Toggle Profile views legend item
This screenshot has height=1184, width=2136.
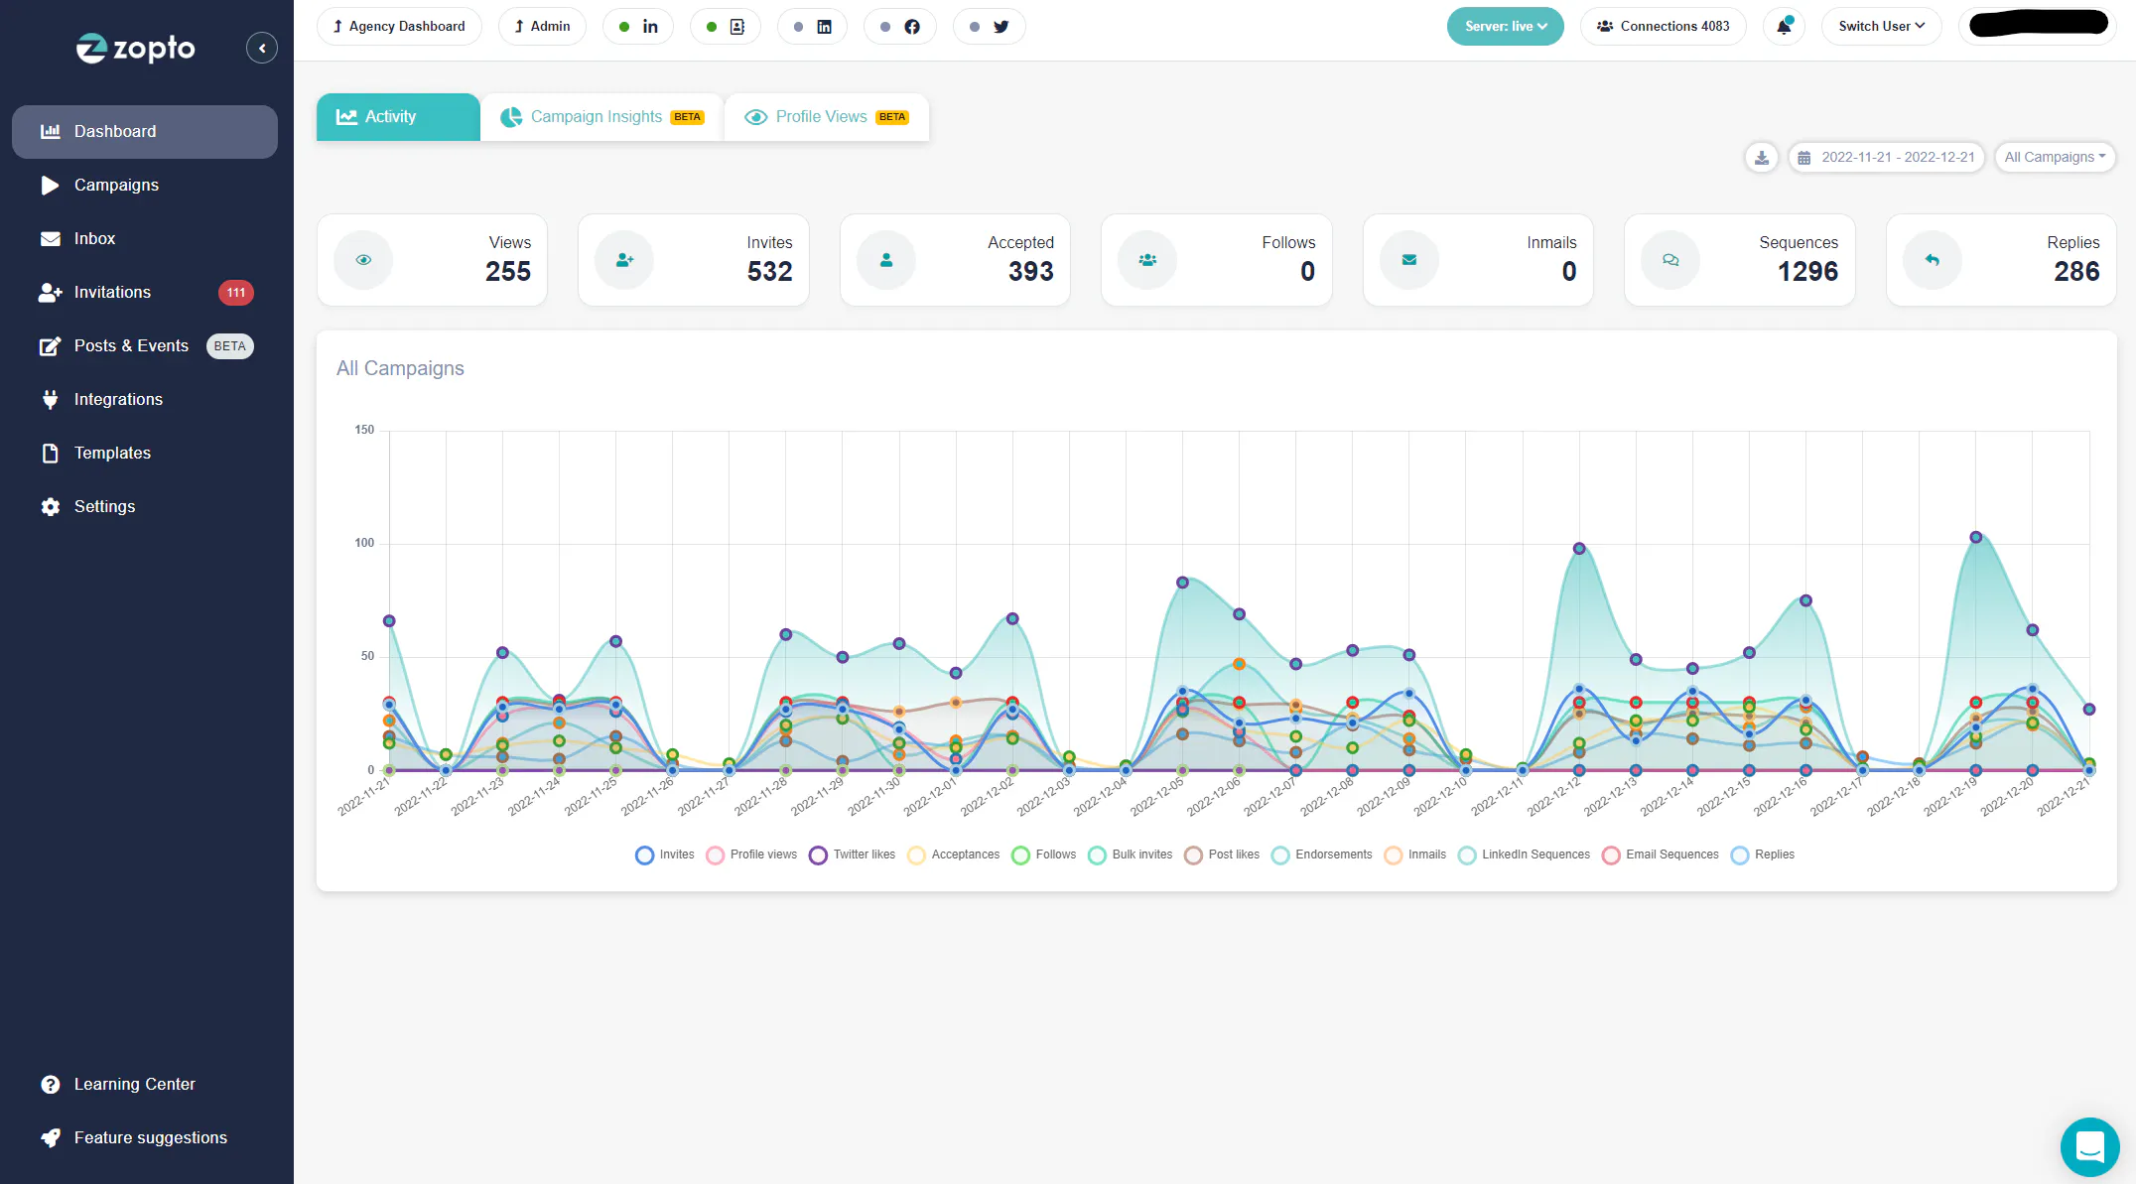[x=751, y=855]
